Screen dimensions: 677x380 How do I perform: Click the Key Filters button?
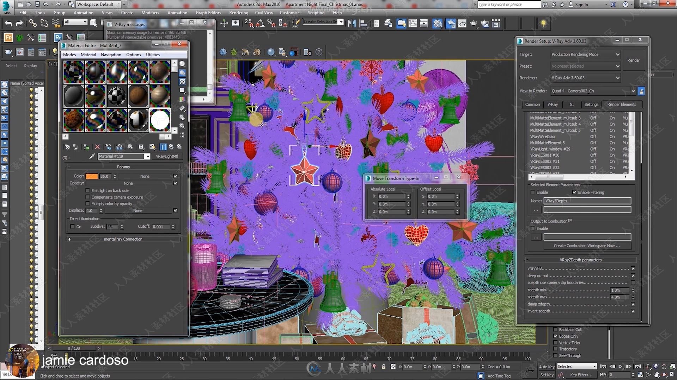pyautogui.click(x=581, y=375)
